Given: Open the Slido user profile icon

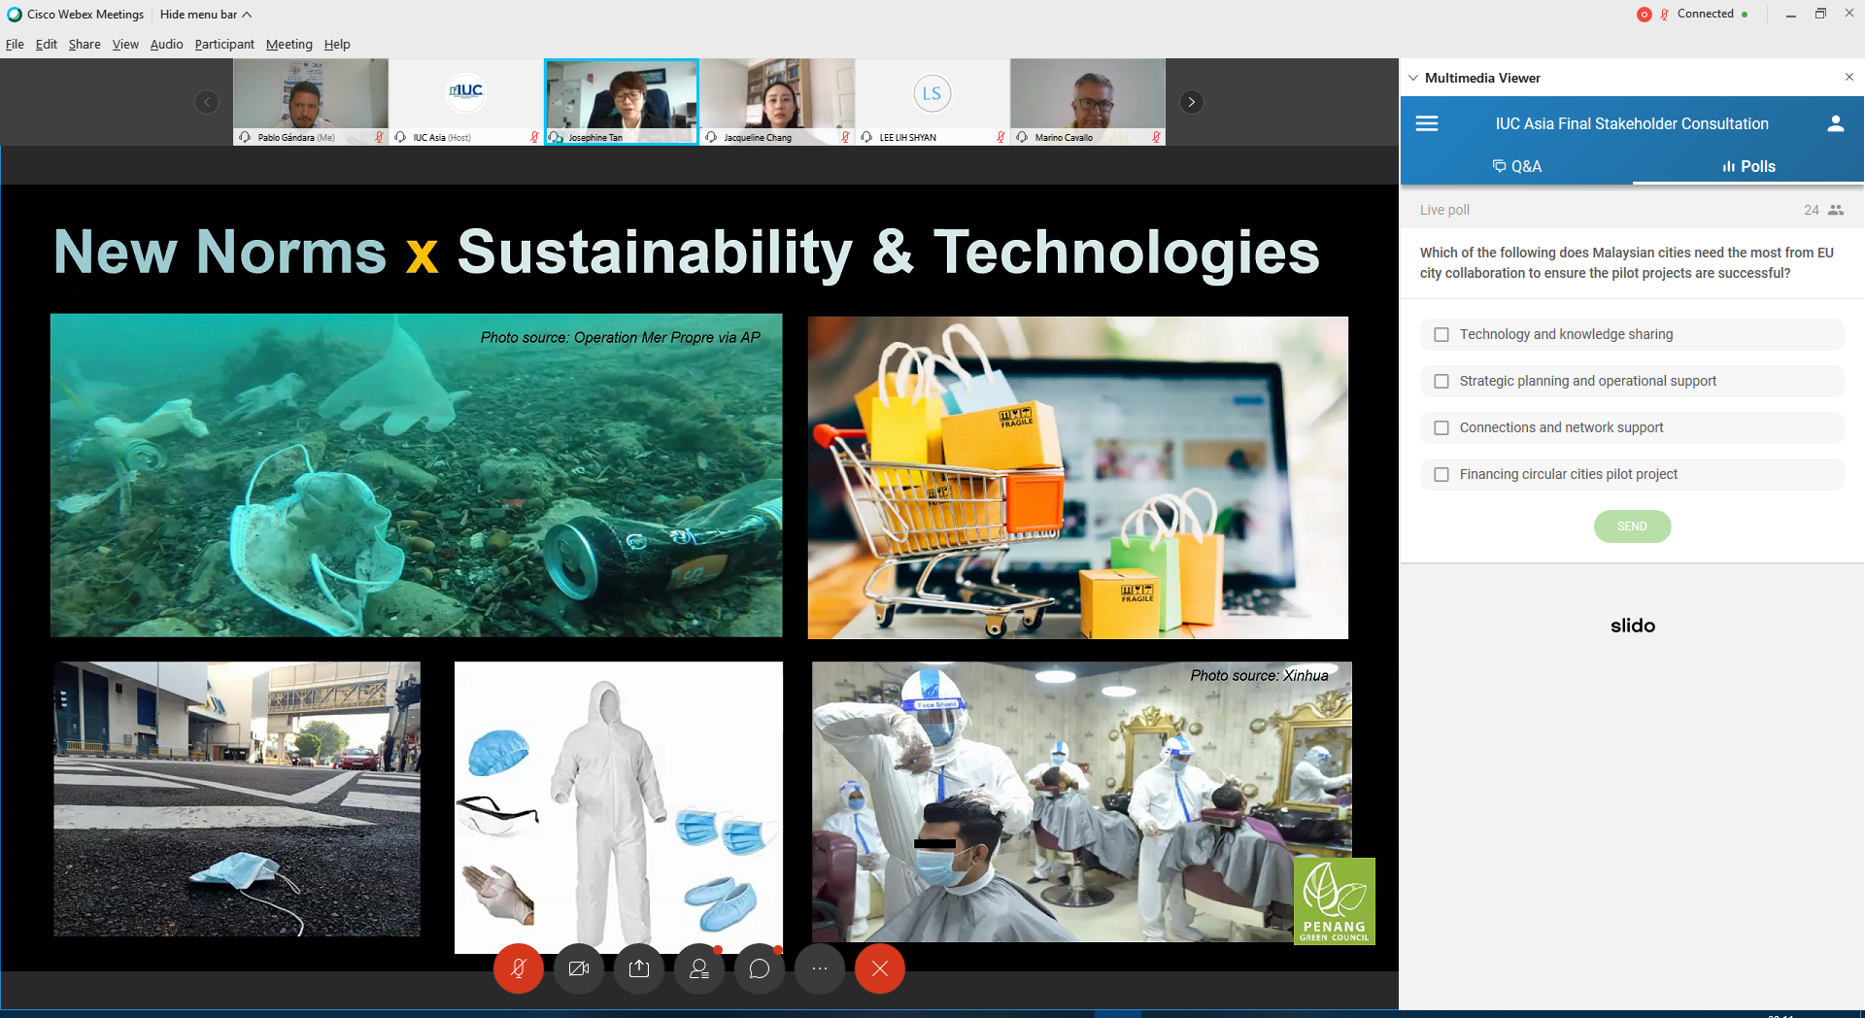Looking at the screenshot, I should (1835, 124).
